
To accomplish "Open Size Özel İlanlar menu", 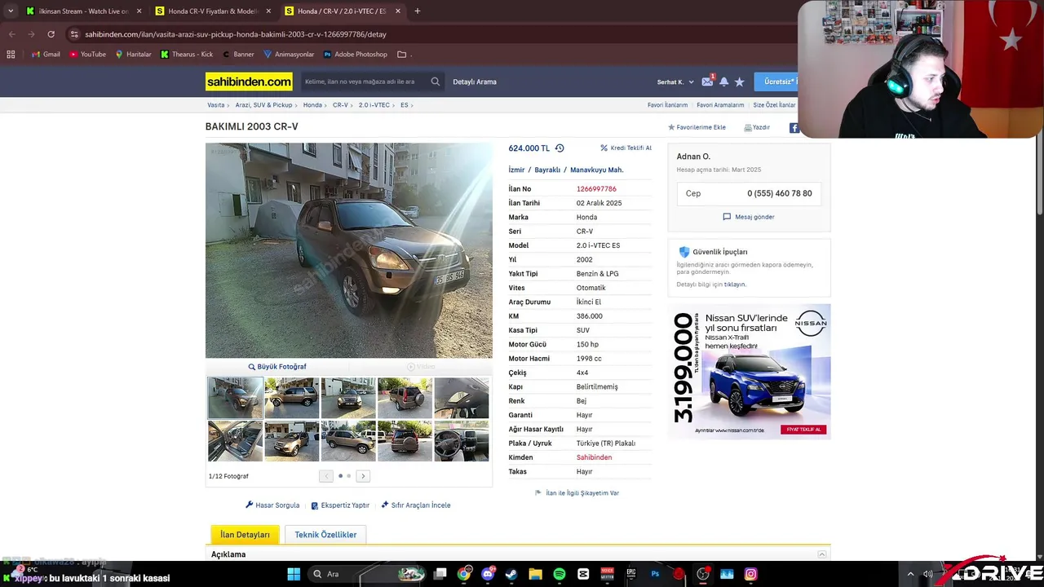I will coord(774,105).
